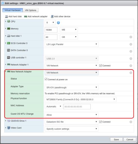Click the Cancel button

(130, 139)
